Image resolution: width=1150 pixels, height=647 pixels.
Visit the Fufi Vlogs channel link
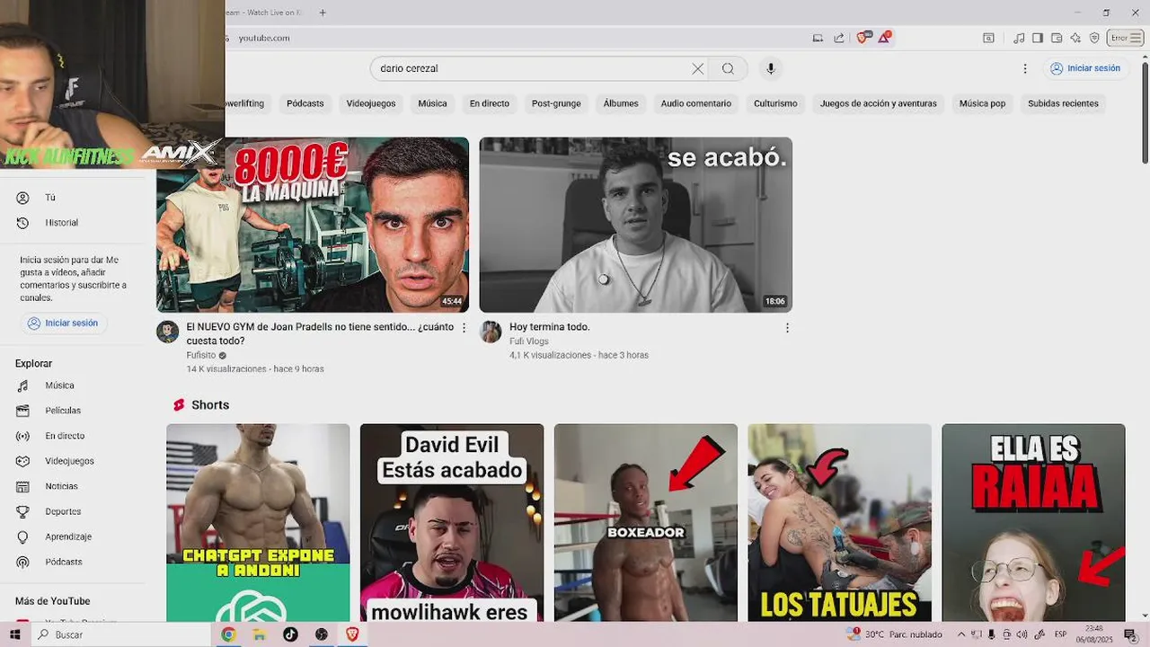529,341
